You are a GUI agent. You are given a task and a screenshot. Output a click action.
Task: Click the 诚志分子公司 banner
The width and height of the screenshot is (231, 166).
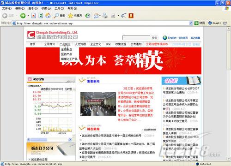[51, 149]
